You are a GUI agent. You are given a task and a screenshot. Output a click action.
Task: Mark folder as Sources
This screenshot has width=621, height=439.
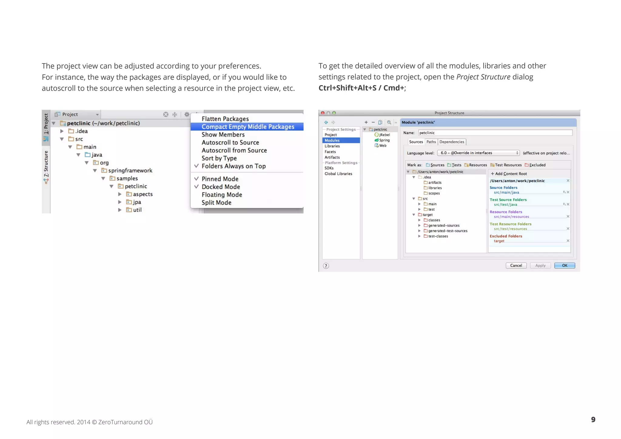[x=435, y=165]
